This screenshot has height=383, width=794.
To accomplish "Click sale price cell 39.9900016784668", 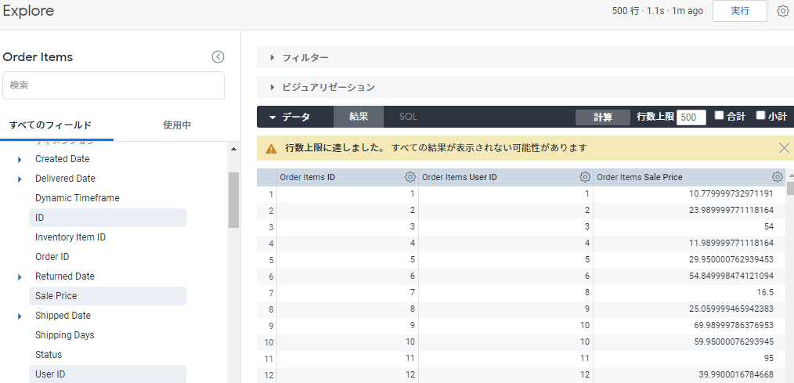I will 690,375.
